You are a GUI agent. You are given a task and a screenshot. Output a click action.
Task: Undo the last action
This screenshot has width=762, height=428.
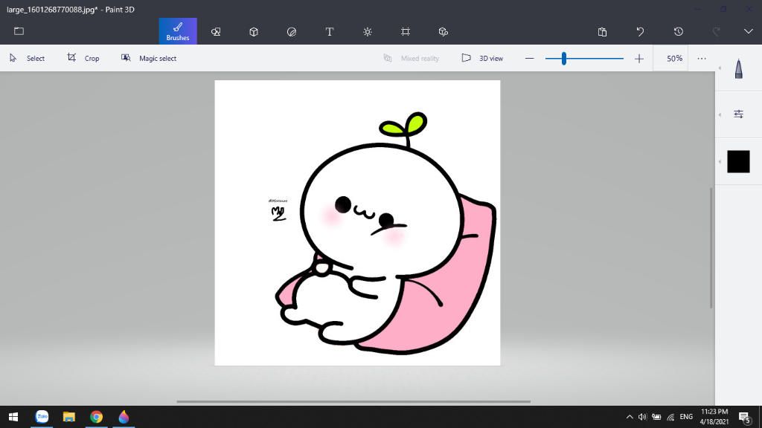(x=640, y=31)
